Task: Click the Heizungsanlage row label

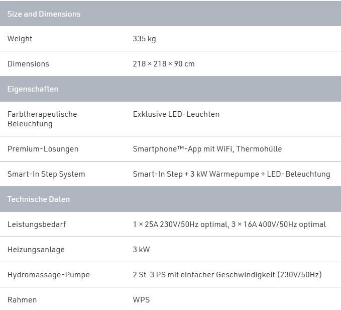Action: 36,250
